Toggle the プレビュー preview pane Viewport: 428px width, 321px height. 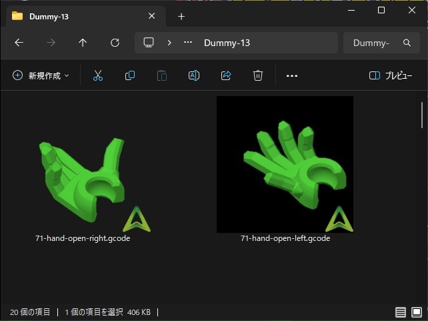(x=391, y=75)
